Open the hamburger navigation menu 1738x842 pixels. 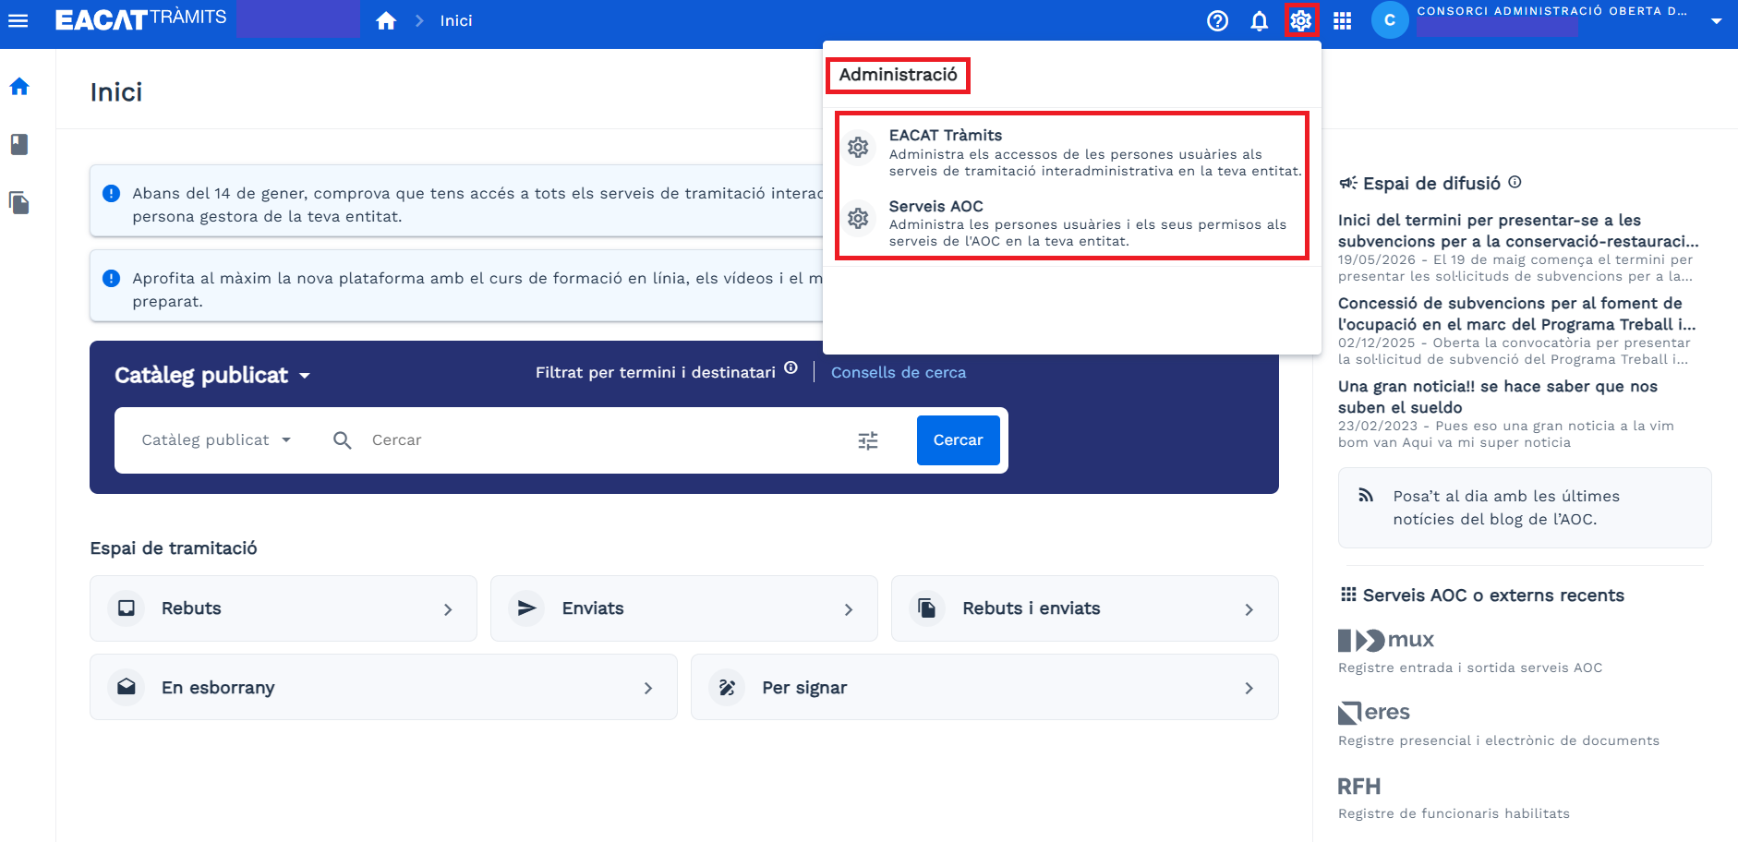(x=18, y=20)
